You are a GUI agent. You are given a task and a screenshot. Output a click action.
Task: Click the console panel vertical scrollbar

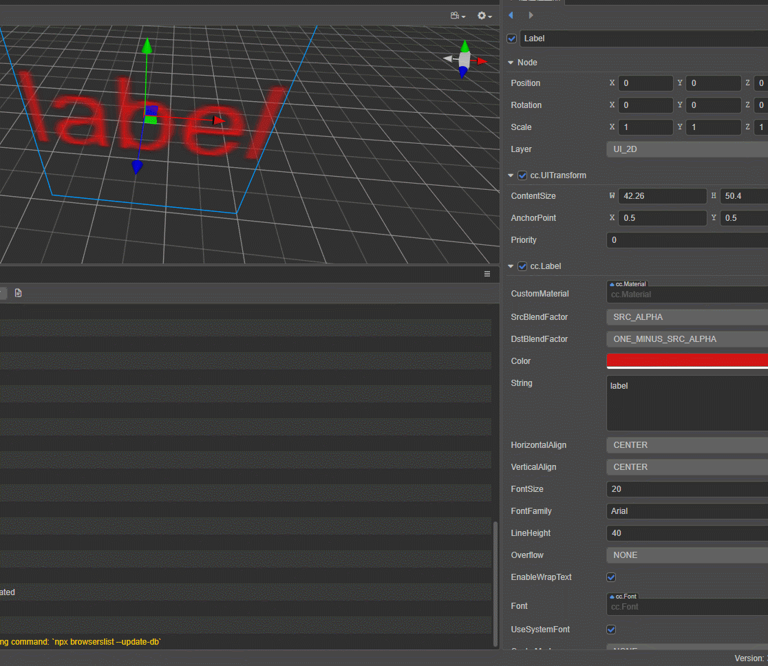(x=495, y=585)
